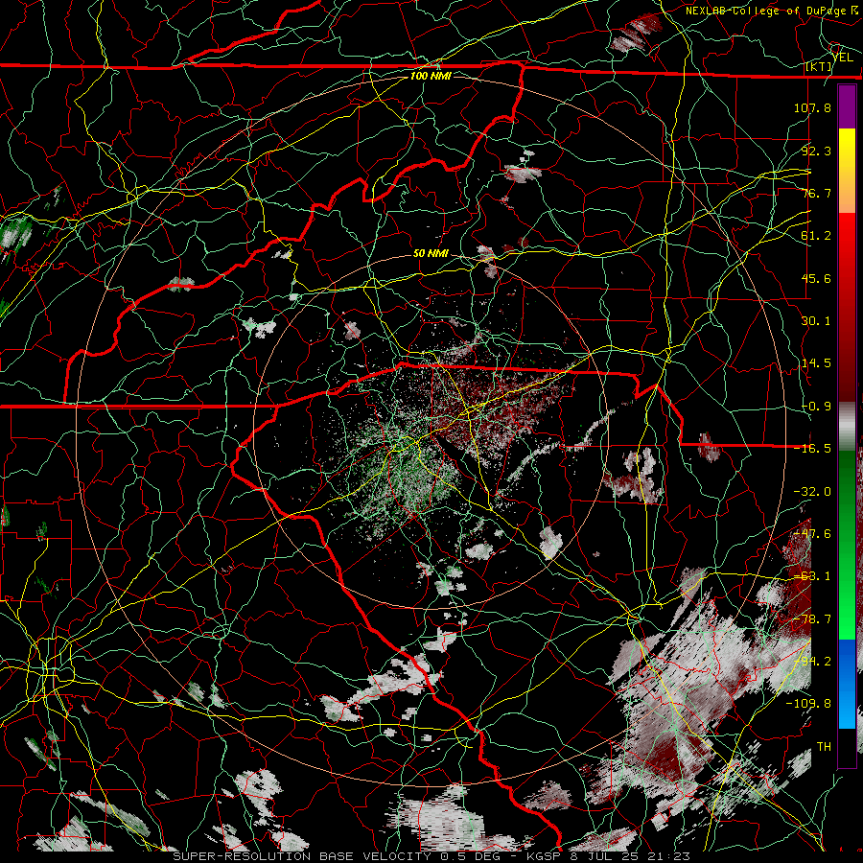Viewport: 863px width, 863px height.
Task: Select the -32.0 legend value
Action: pyautogui.click(x=812, y=492)
